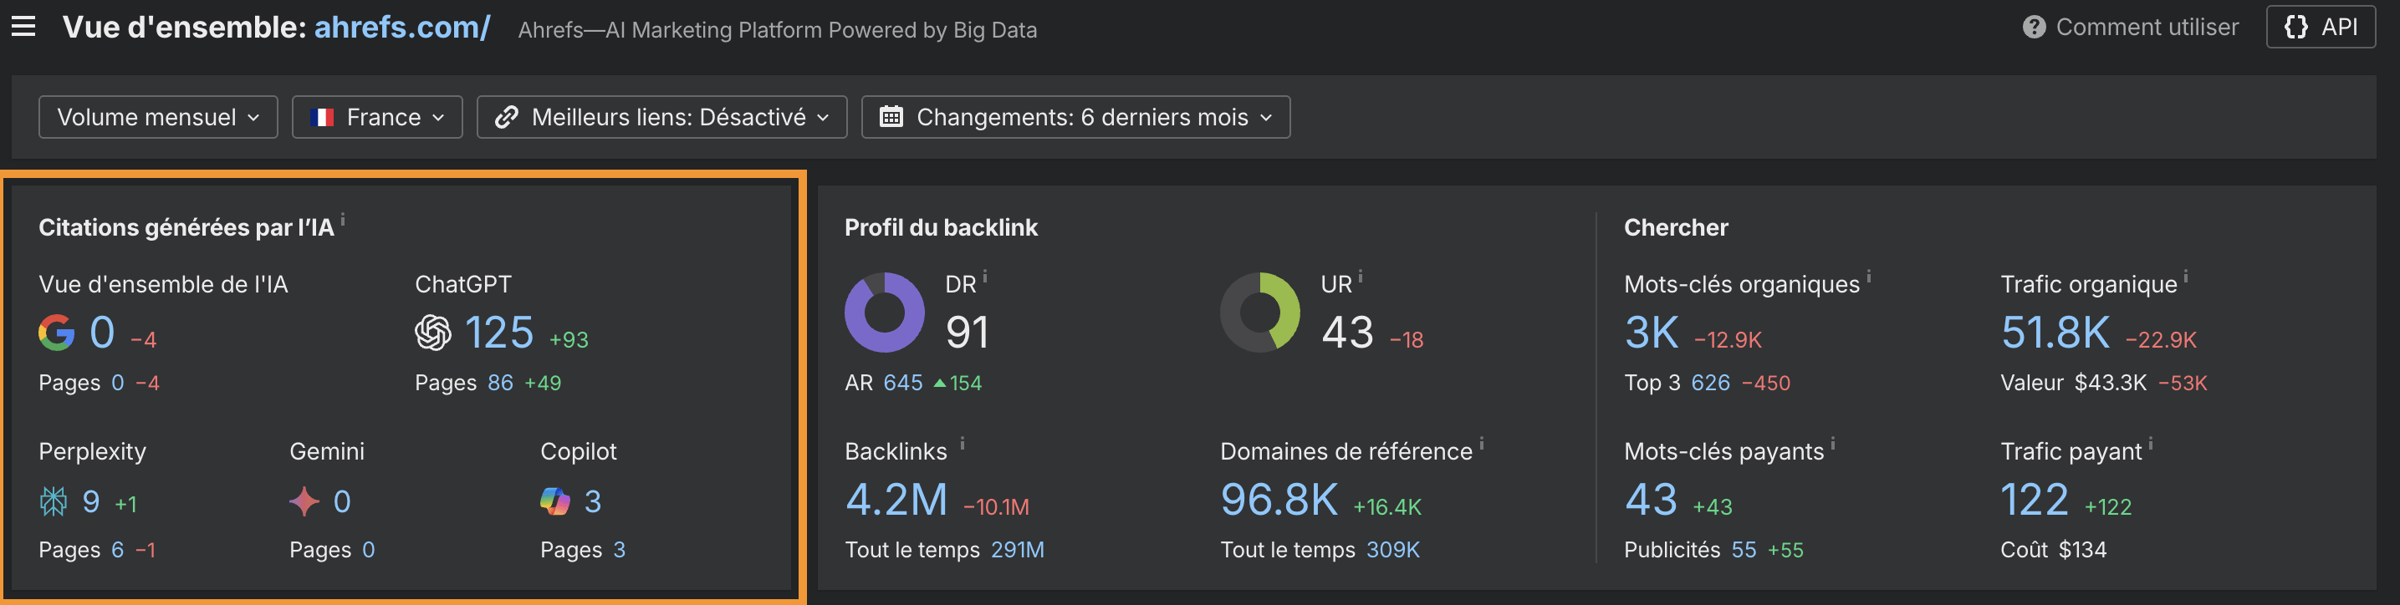Click the DR value 91
2400x605 pixels.
coord(967,333)
